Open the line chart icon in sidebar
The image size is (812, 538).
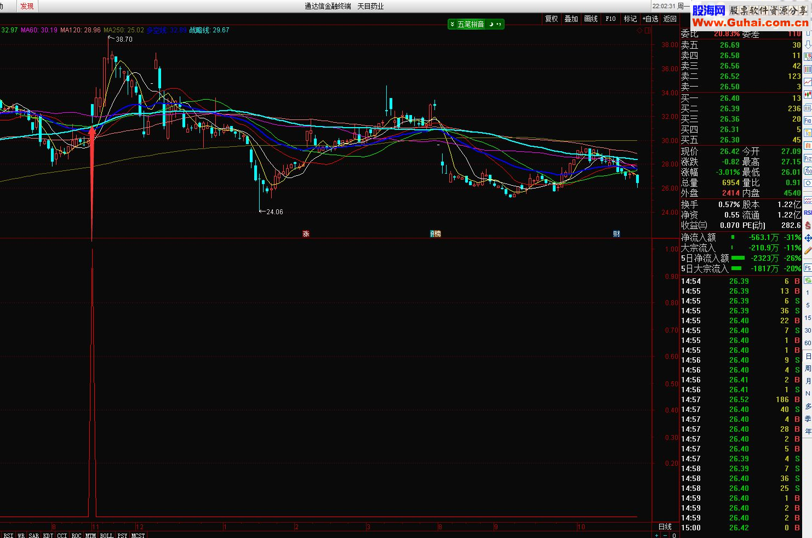(808, 82)
